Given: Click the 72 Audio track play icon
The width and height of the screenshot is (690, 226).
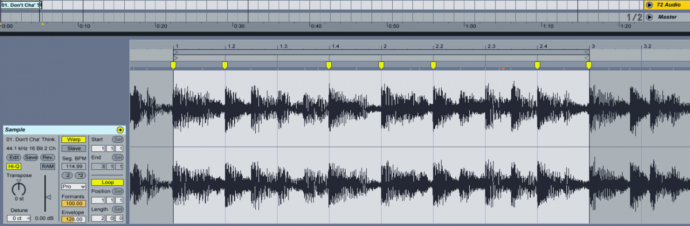Looking at the screenshot, I should point(649,5).
